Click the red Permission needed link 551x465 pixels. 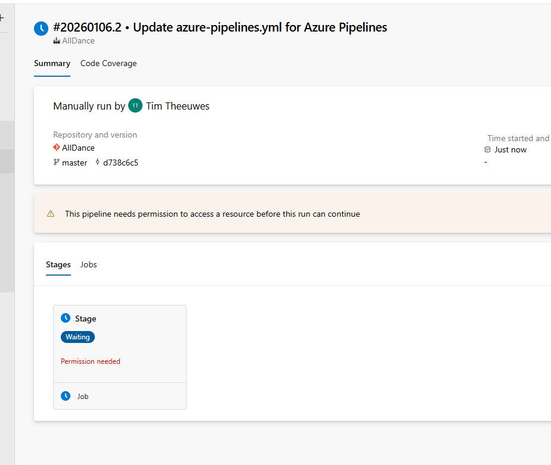tap(91, 361)
